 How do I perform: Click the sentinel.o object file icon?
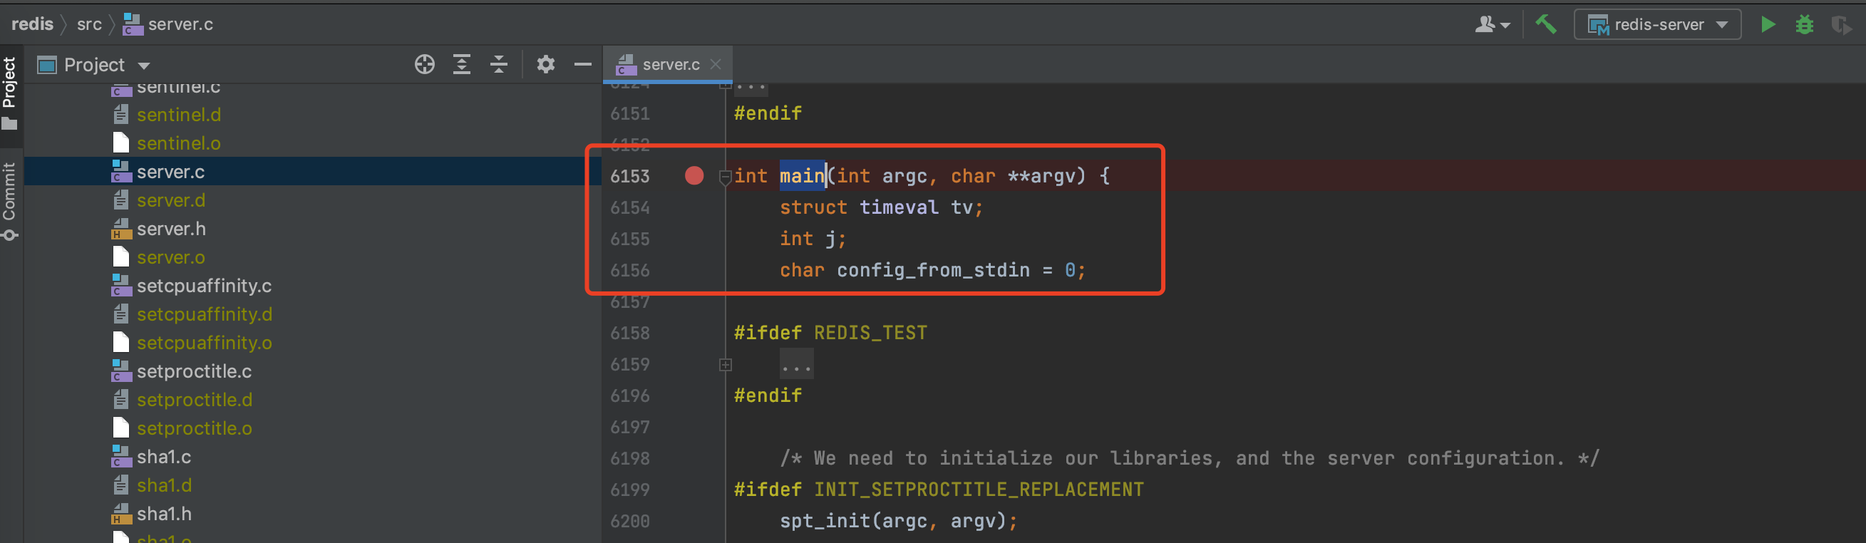pyautogui.click(x=121, y=143)
